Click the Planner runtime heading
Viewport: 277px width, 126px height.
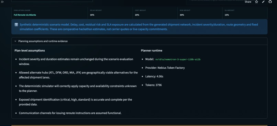coord(152,51)
